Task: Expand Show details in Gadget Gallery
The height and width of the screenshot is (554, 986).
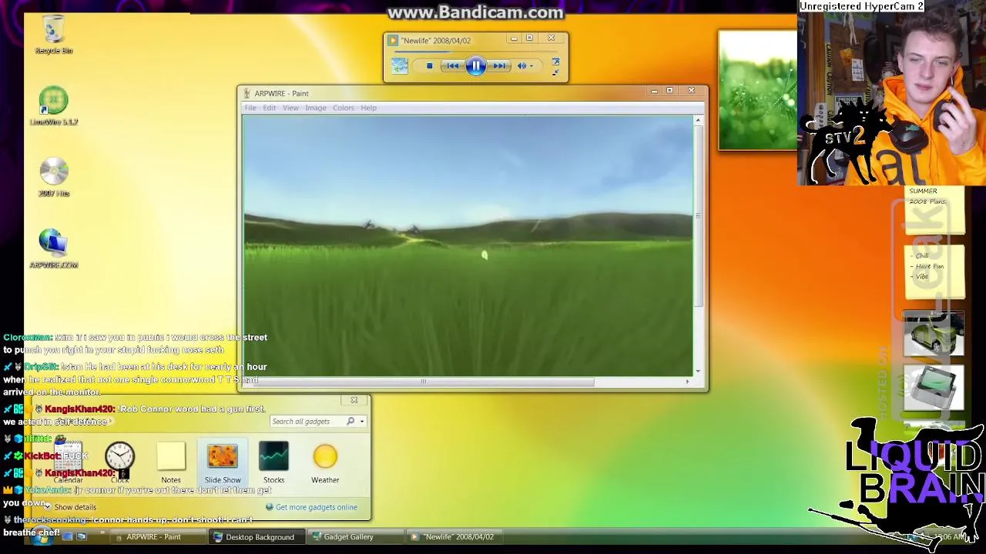Action: pos(70,507)
